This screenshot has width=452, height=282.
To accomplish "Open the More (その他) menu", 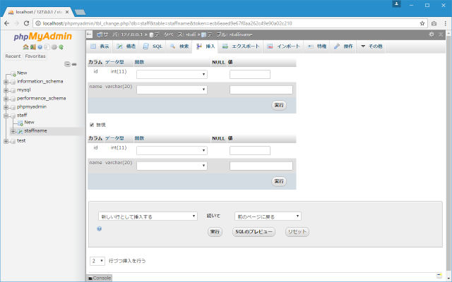I will [x=371, y=47].
